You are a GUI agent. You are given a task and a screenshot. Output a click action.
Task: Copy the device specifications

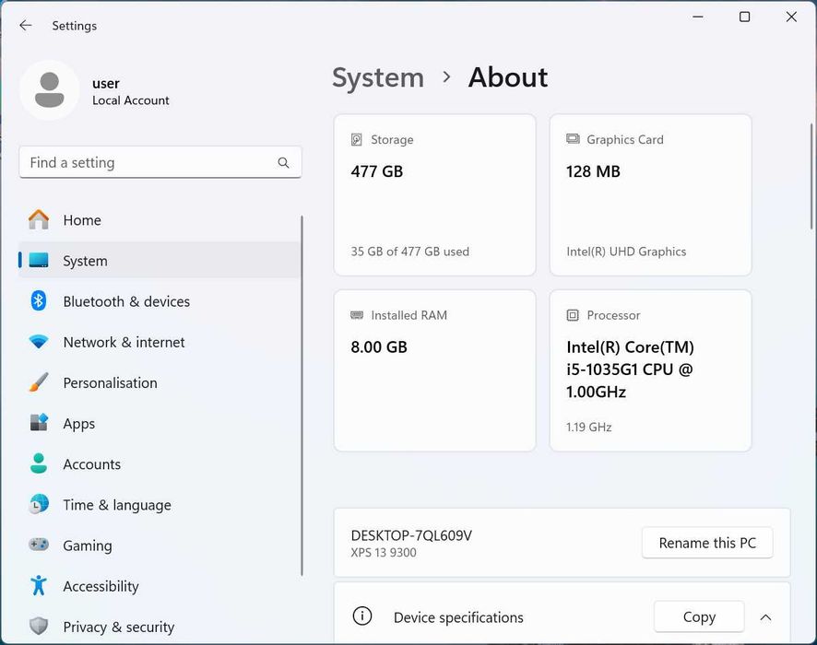699,616
